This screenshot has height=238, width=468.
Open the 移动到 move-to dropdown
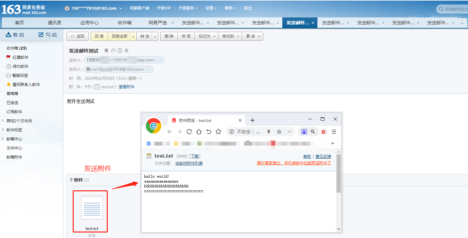pyautogui.click(x=230, y=36)
